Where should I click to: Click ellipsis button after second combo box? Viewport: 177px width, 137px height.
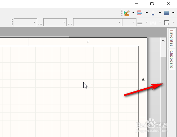tap(70, 24)
